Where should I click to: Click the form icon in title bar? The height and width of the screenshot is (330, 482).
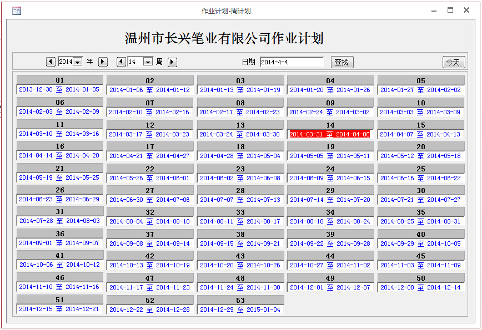17,11
